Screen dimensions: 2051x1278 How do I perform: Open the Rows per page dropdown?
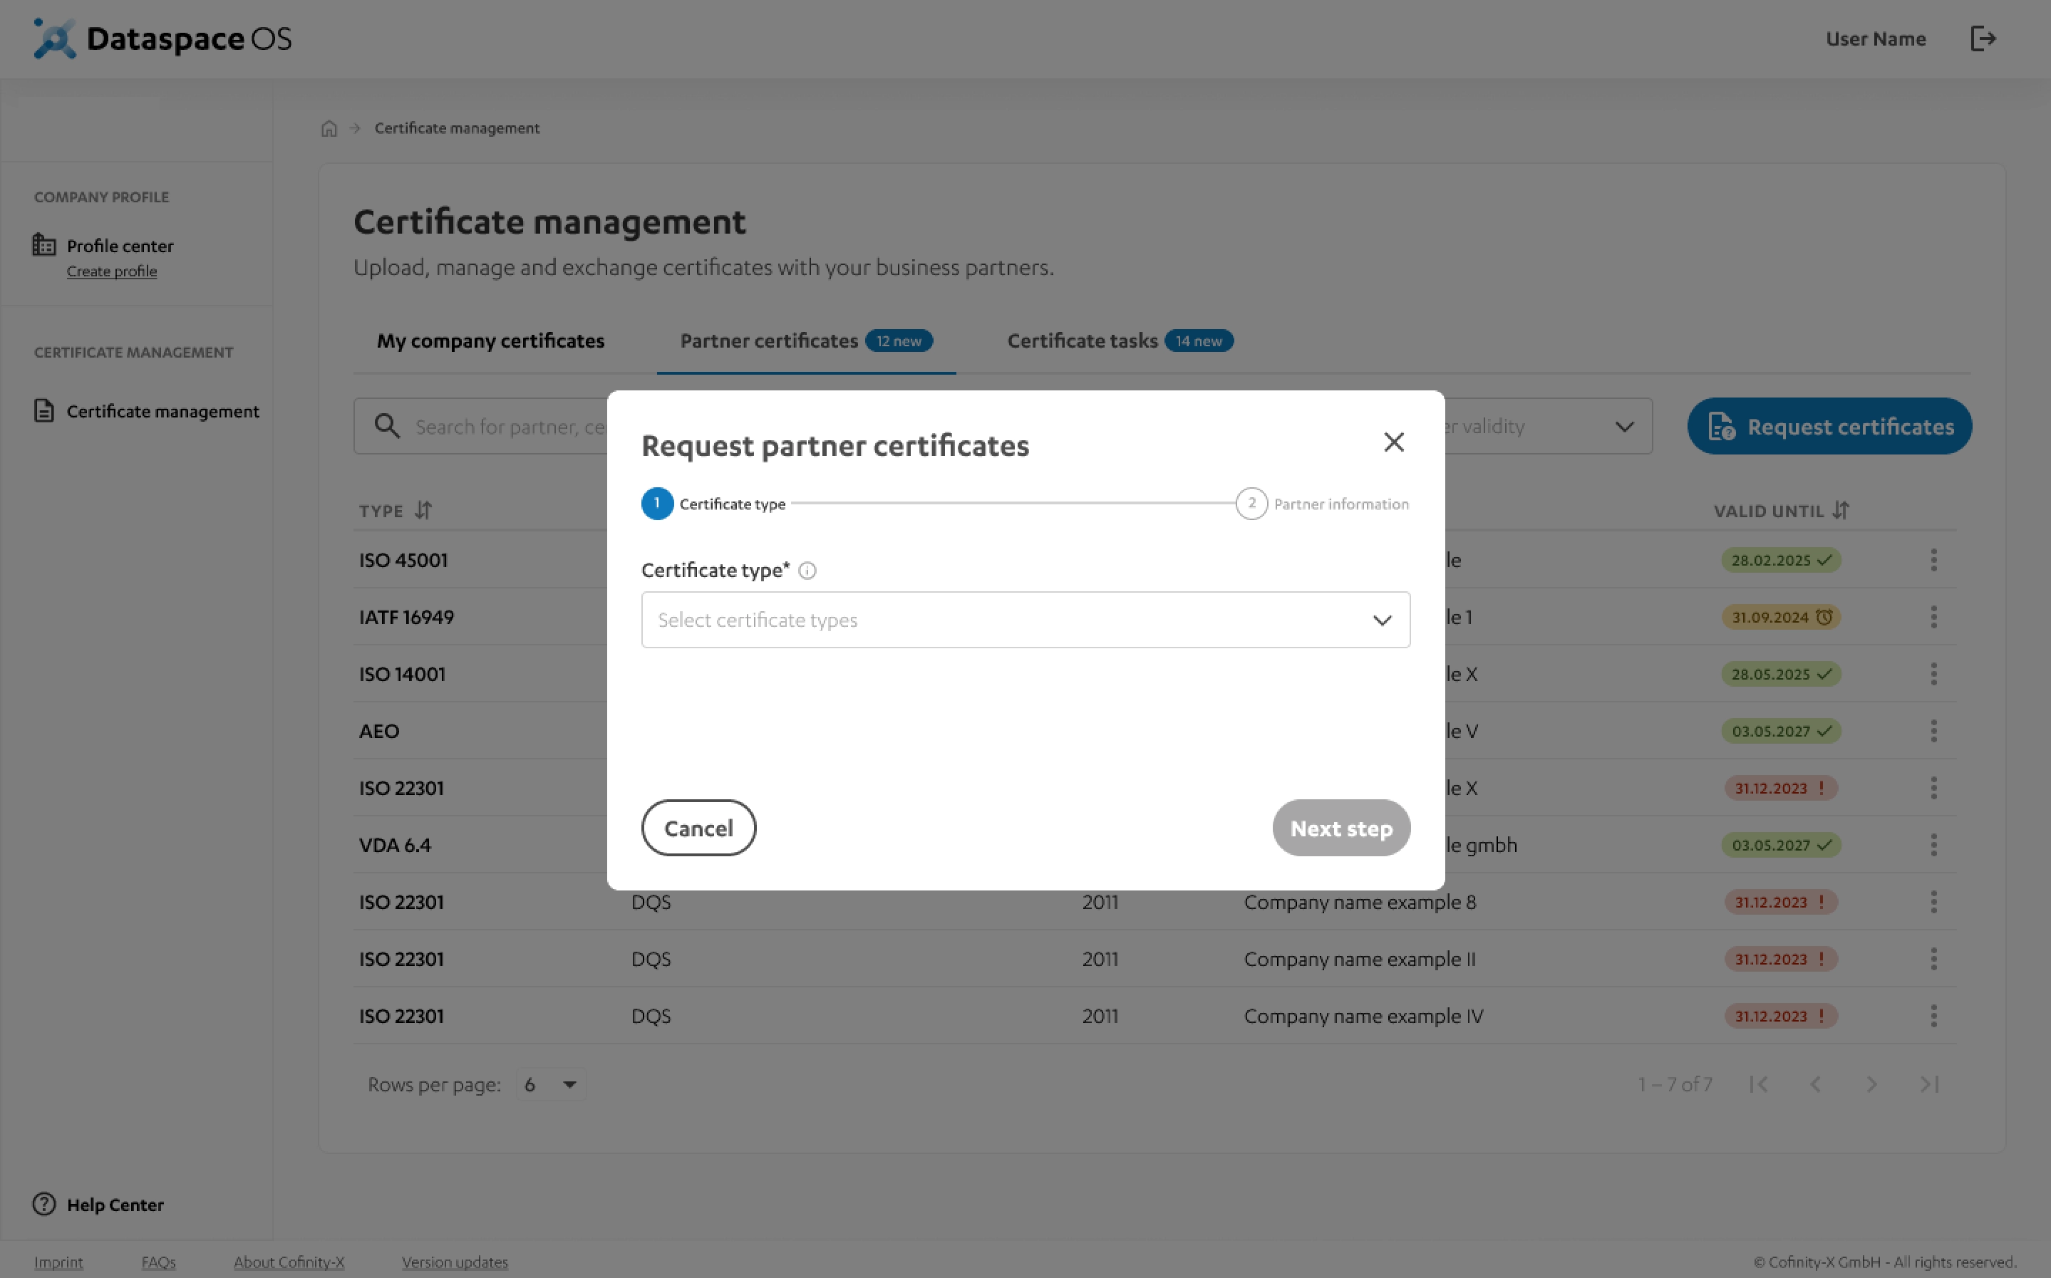pos(550,1084)
